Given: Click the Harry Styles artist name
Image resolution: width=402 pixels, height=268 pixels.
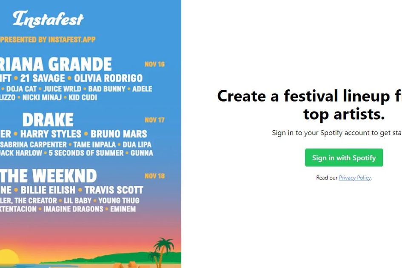Looking at the screenshot, I should pos(51,134).
